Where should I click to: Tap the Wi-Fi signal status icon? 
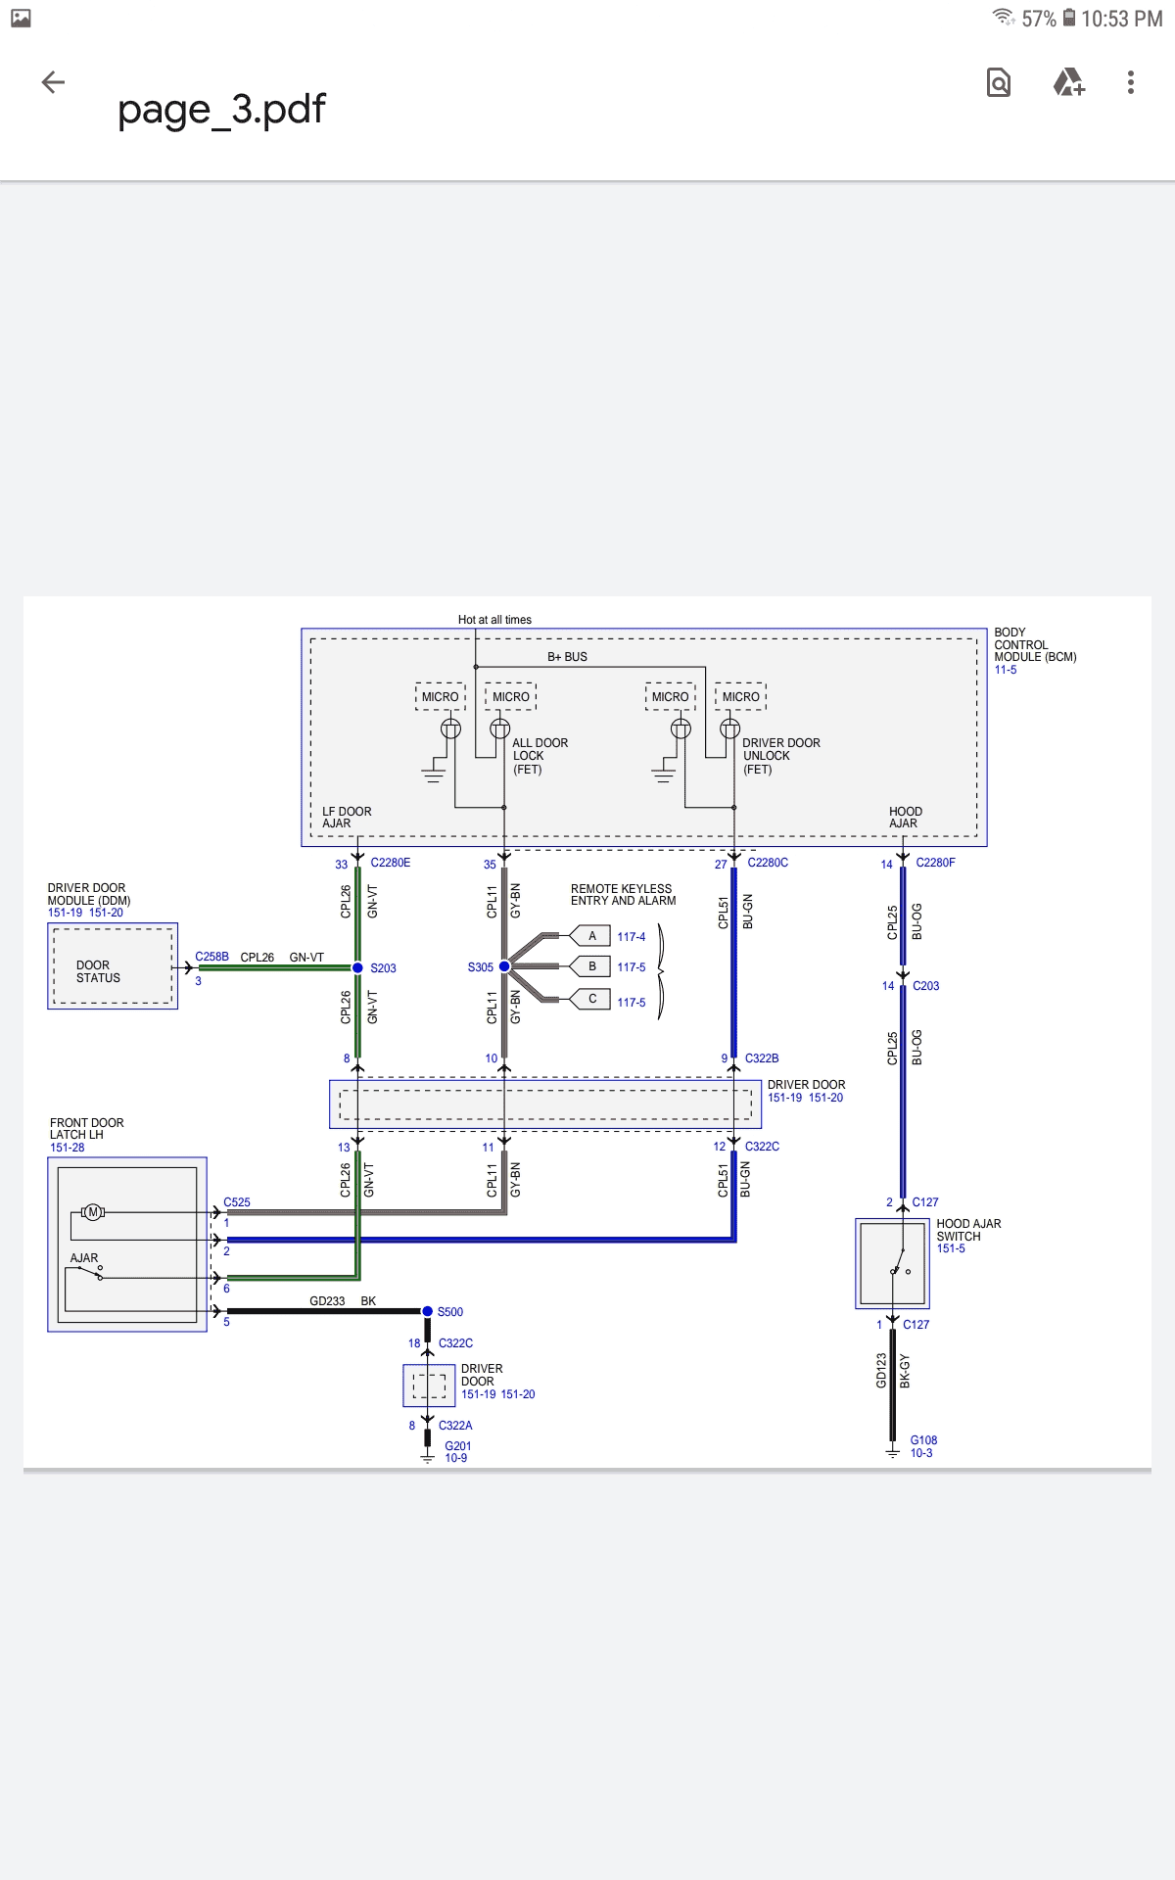point(1004,18)
